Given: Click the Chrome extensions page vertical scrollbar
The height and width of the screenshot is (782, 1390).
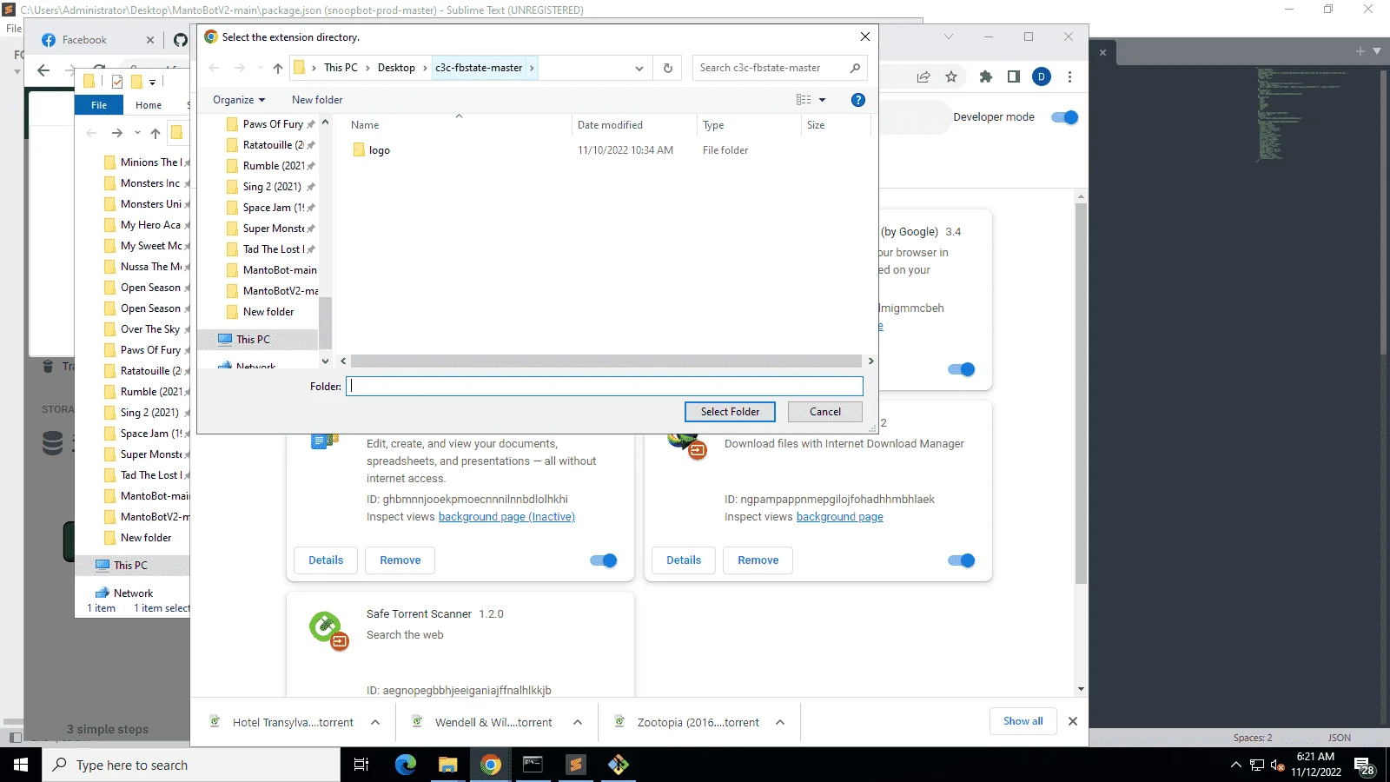Looking at the screenshot, I should 1081,393.
